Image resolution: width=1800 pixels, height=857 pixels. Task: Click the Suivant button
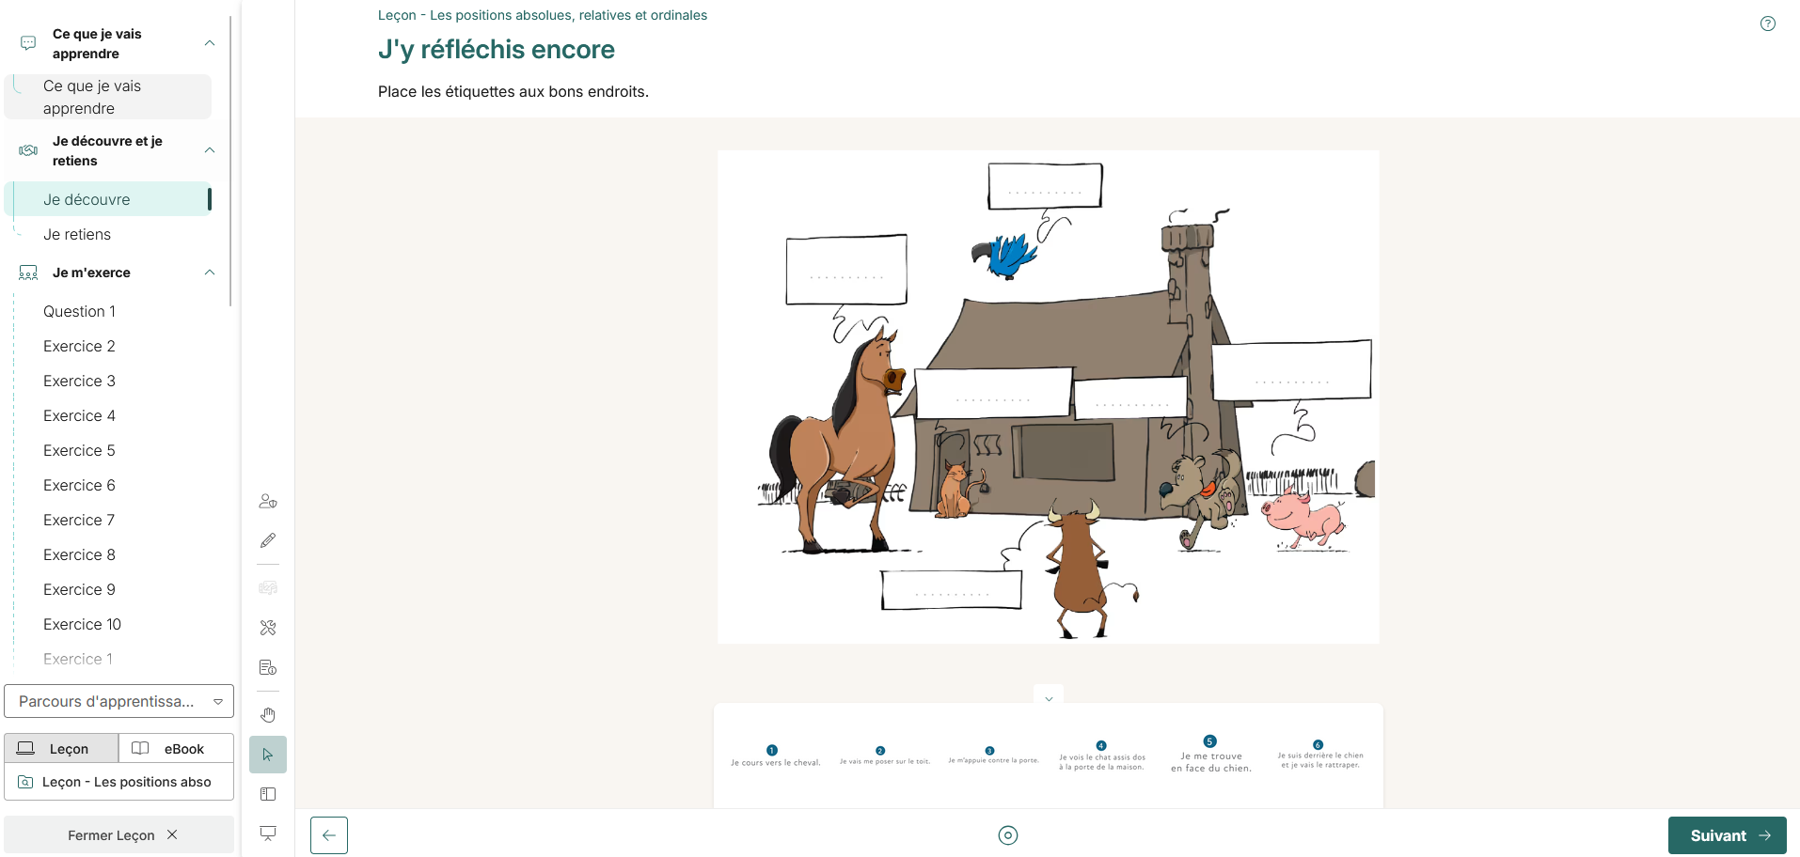pyautogui.click(x=1728, y=835)
